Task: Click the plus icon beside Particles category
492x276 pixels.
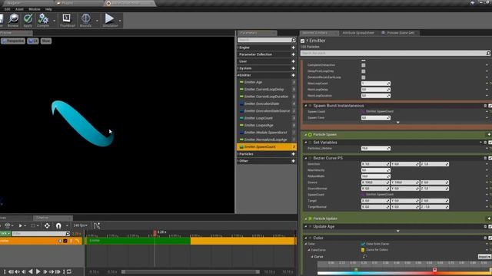Action: click(294, 154)
